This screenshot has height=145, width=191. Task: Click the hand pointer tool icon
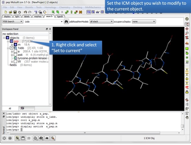187,117
